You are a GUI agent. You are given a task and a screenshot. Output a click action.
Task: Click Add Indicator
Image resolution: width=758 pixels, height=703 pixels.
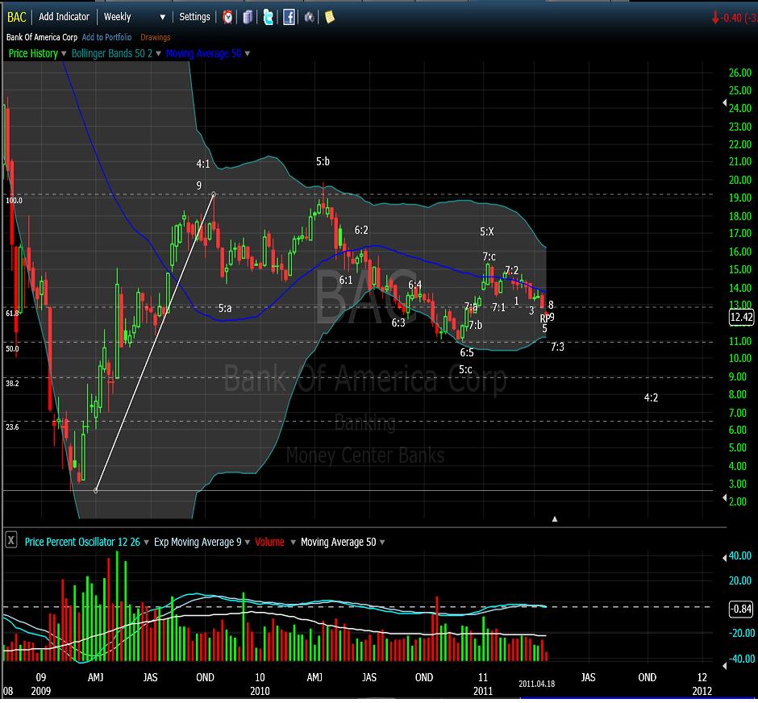coord(65,17)
